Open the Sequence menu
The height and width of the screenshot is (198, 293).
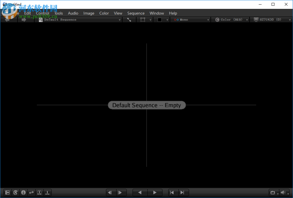coord(136,13)
